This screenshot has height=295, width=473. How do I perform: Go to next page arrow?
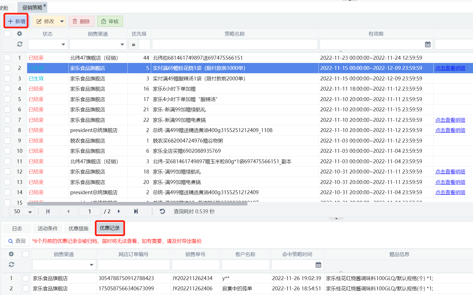[119, 211]
